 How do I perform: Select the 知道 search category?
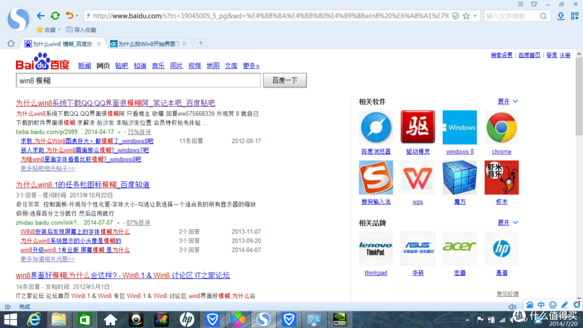tap(140, 66)
